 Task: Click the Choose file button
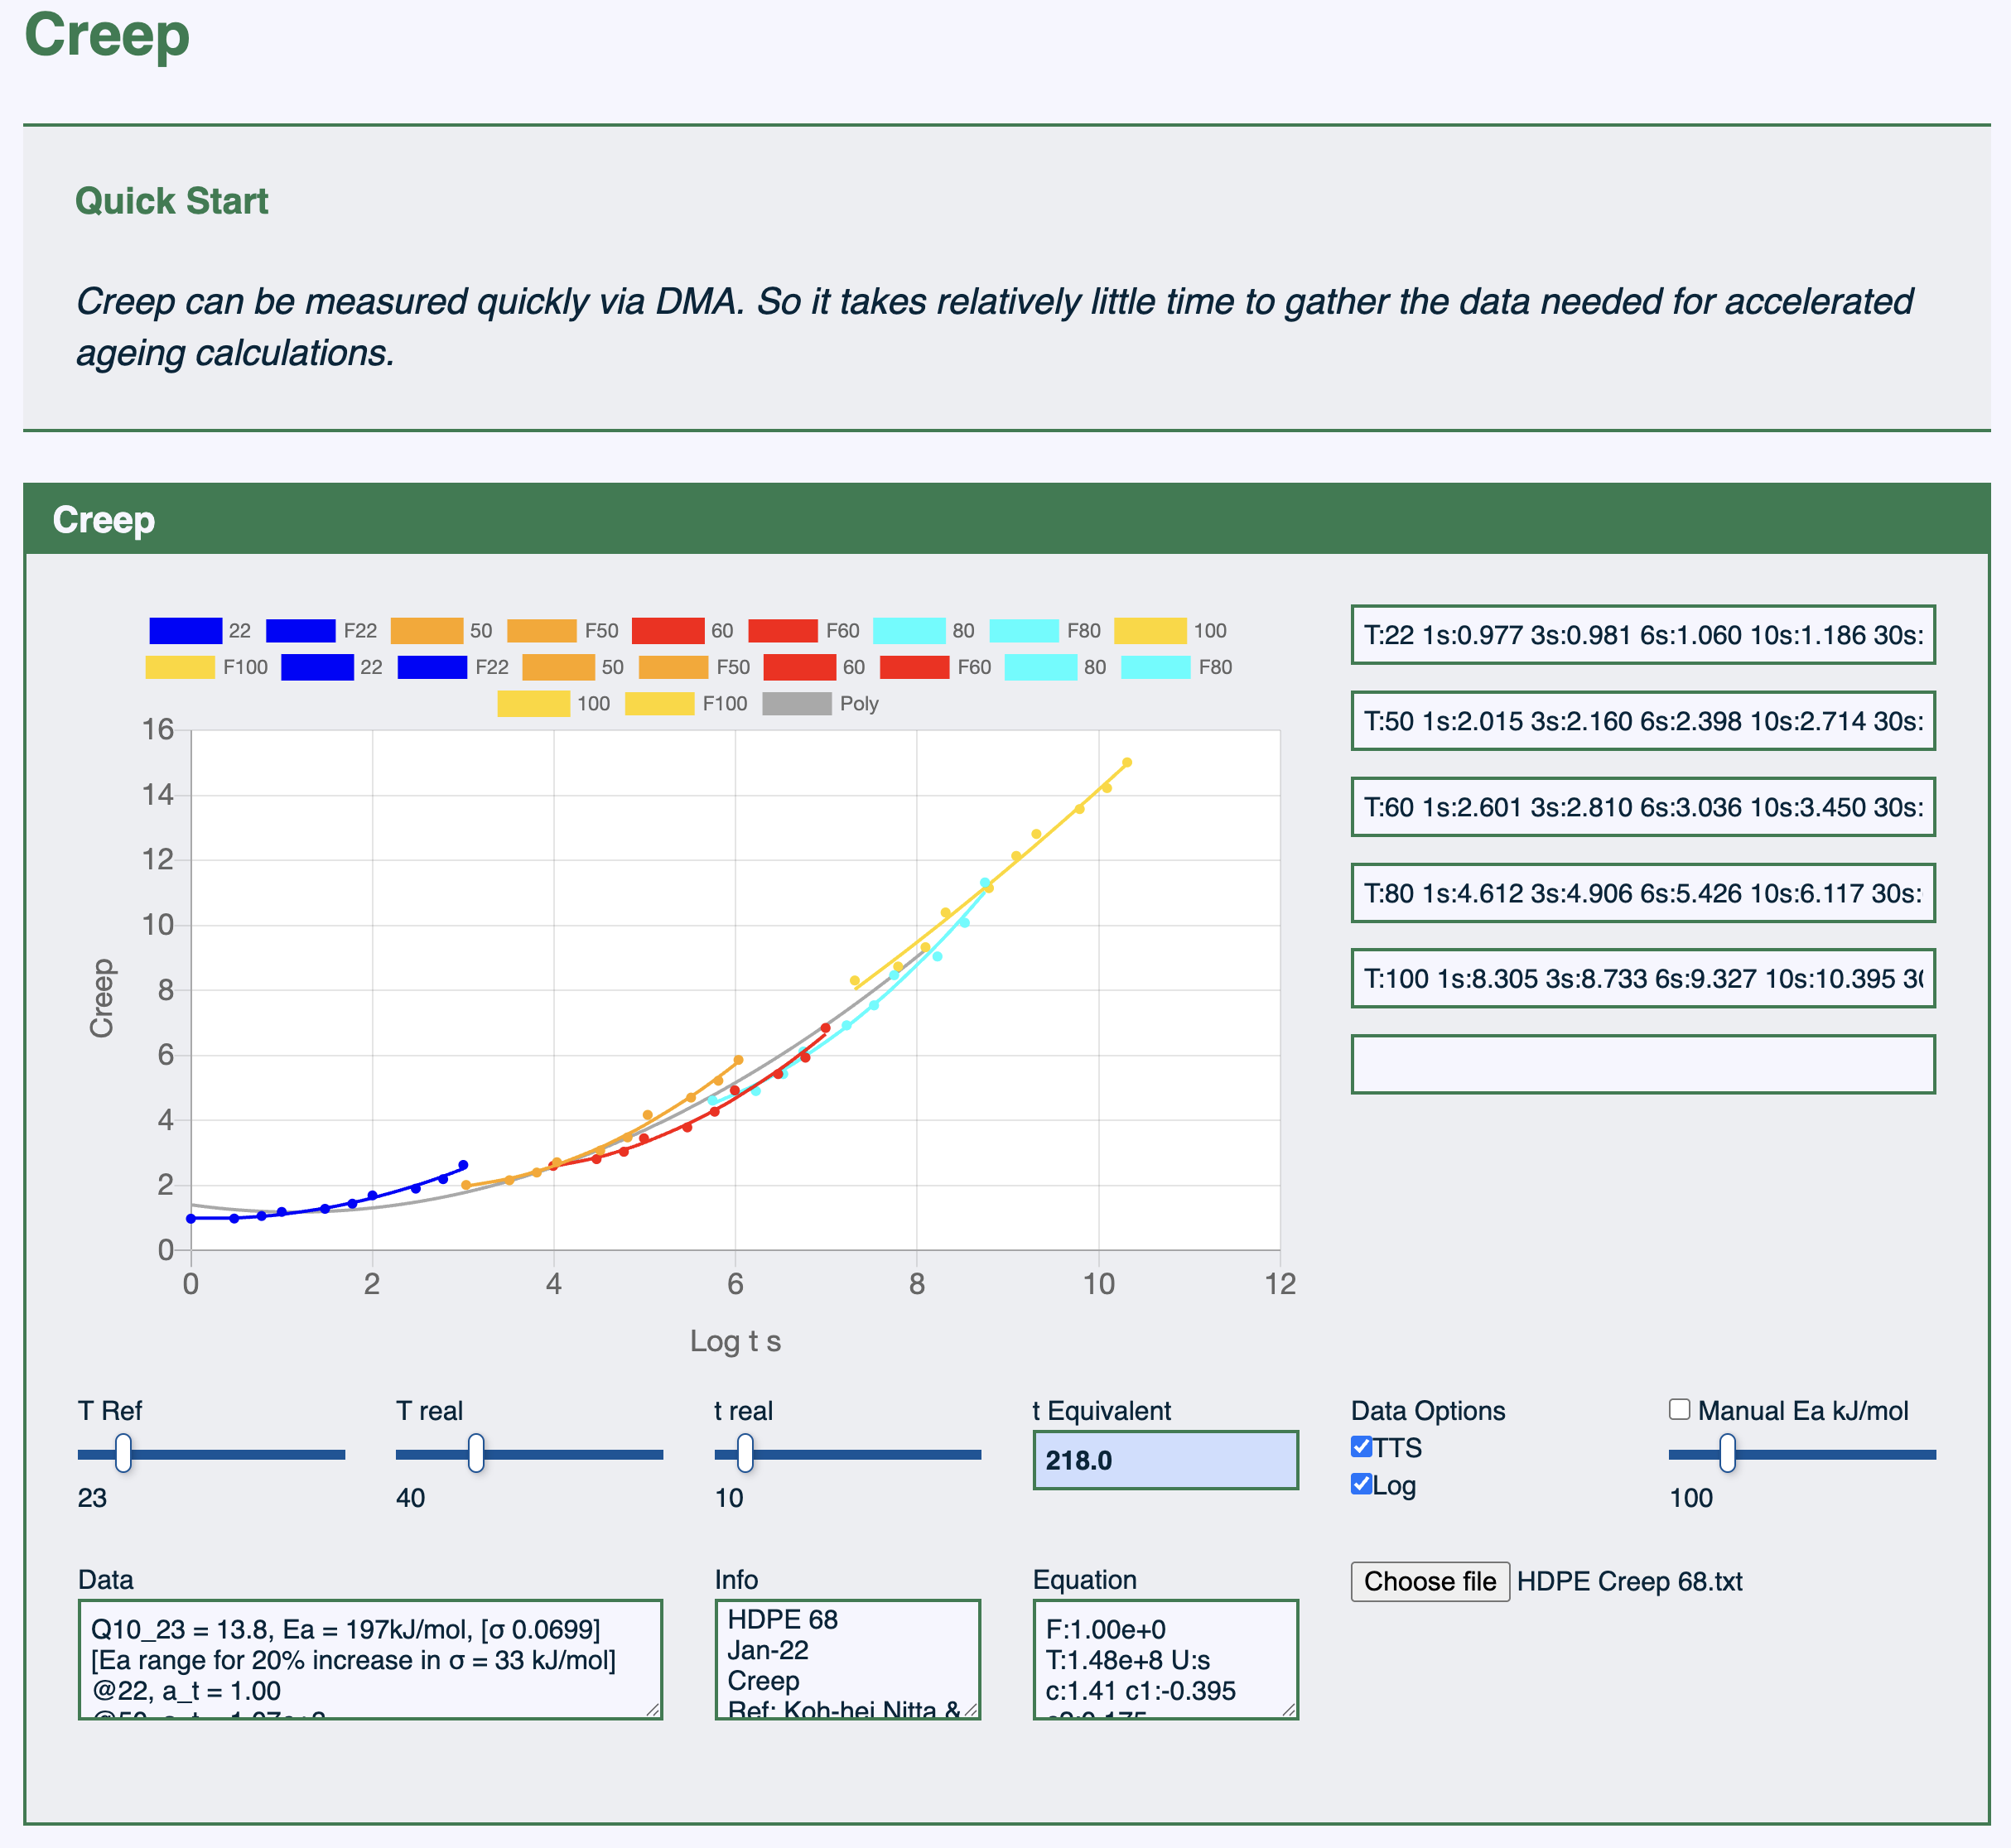(x=1430, y=1581)
